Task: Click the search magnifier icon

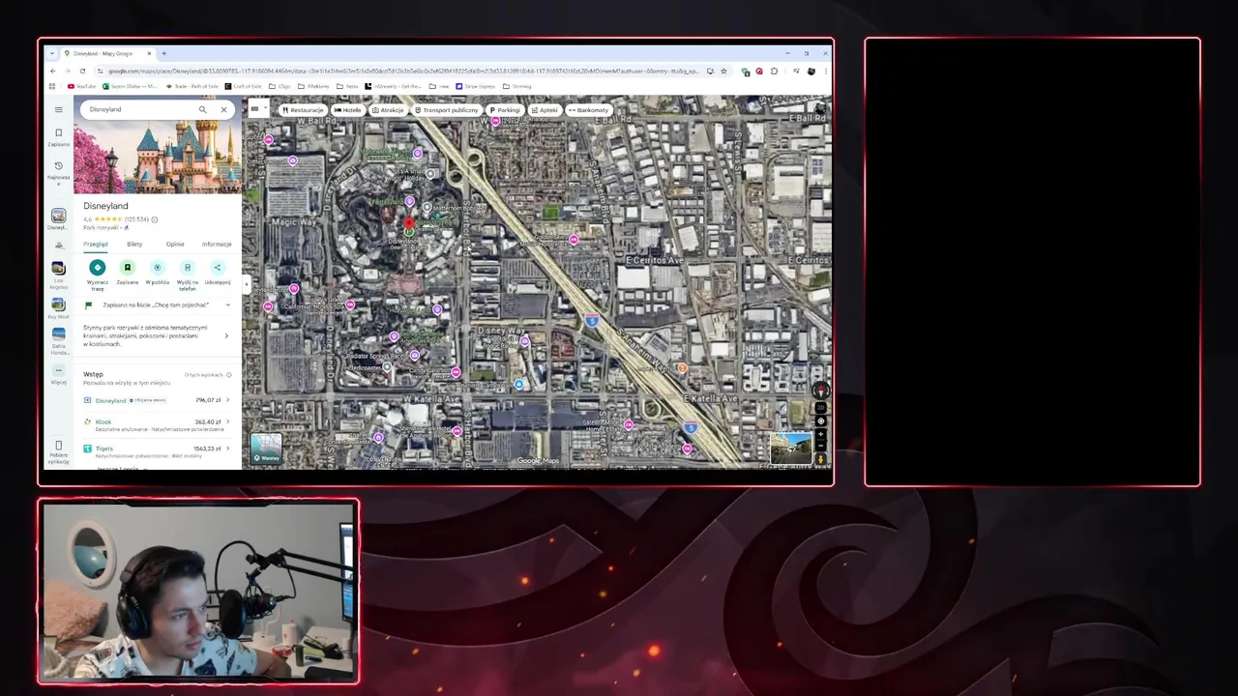Action: tap(202, 109)
